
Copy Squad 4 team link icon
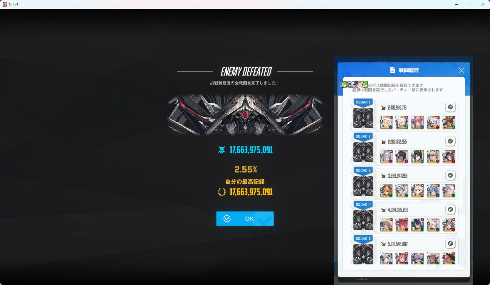coord(450,209)
